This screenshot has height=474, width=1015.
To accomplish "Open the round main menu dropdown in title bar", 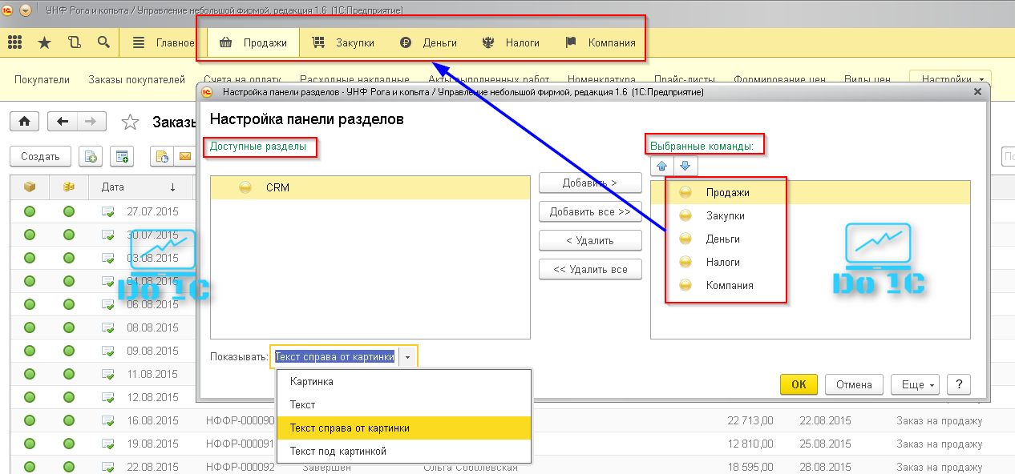I will coord(26,10).
